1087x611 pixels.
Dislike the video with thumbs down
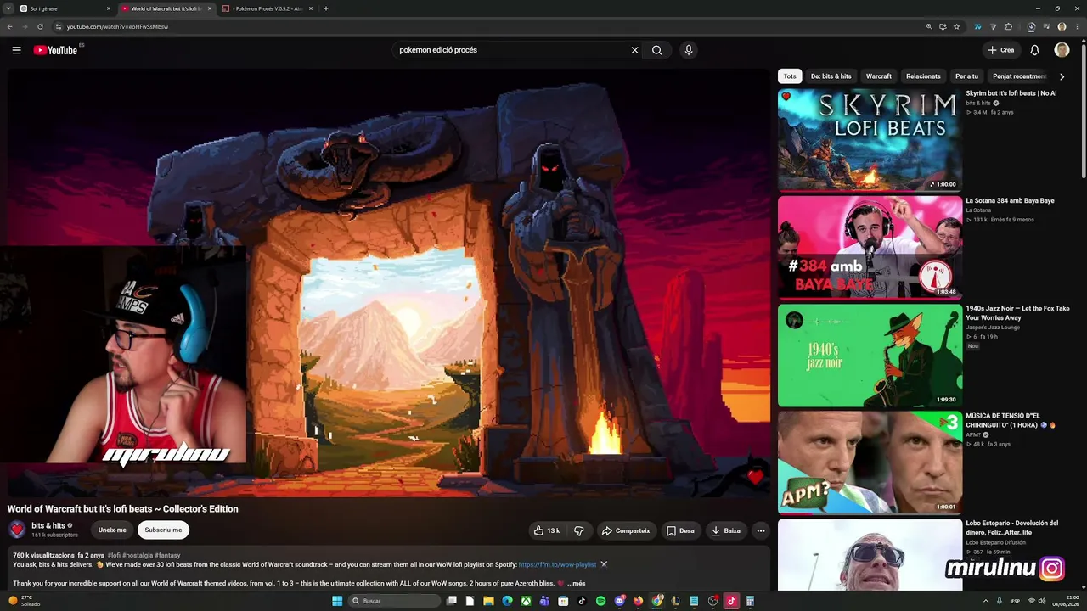pos(579,530)
